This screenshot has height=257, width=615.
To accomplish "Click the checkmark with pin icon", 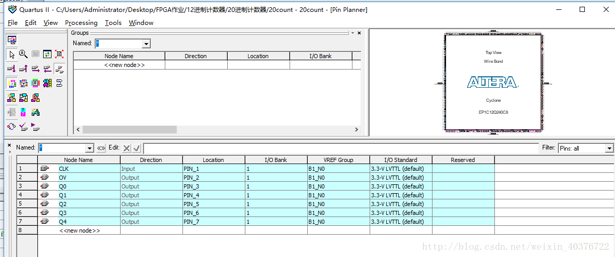I will (23, 127).
